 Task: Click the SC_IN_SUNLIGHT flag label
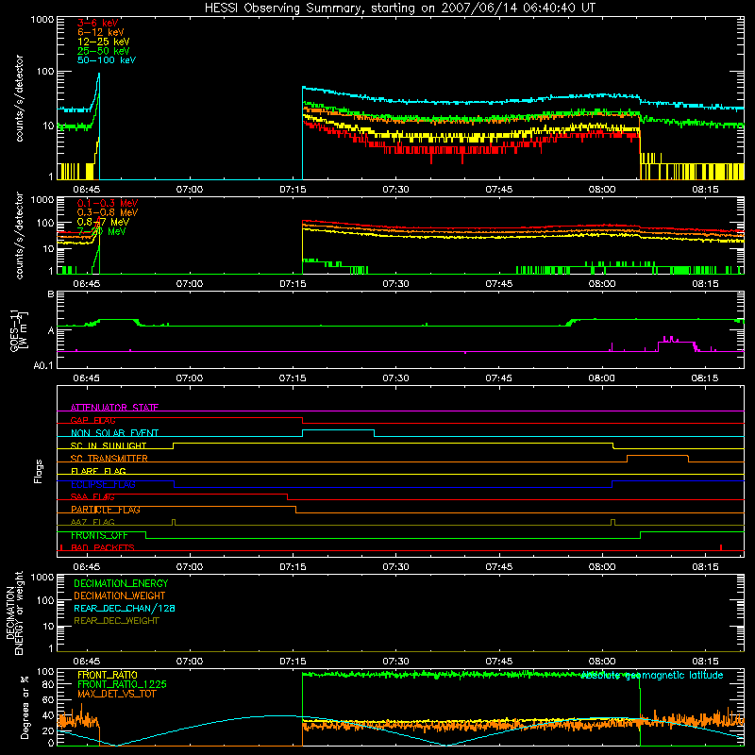click(109, 445)
